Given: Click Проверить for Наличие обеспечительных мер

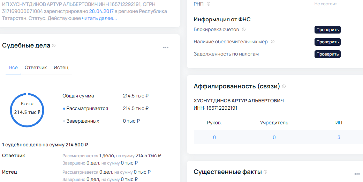Looking at the screenshot, I should pos(327,42).
